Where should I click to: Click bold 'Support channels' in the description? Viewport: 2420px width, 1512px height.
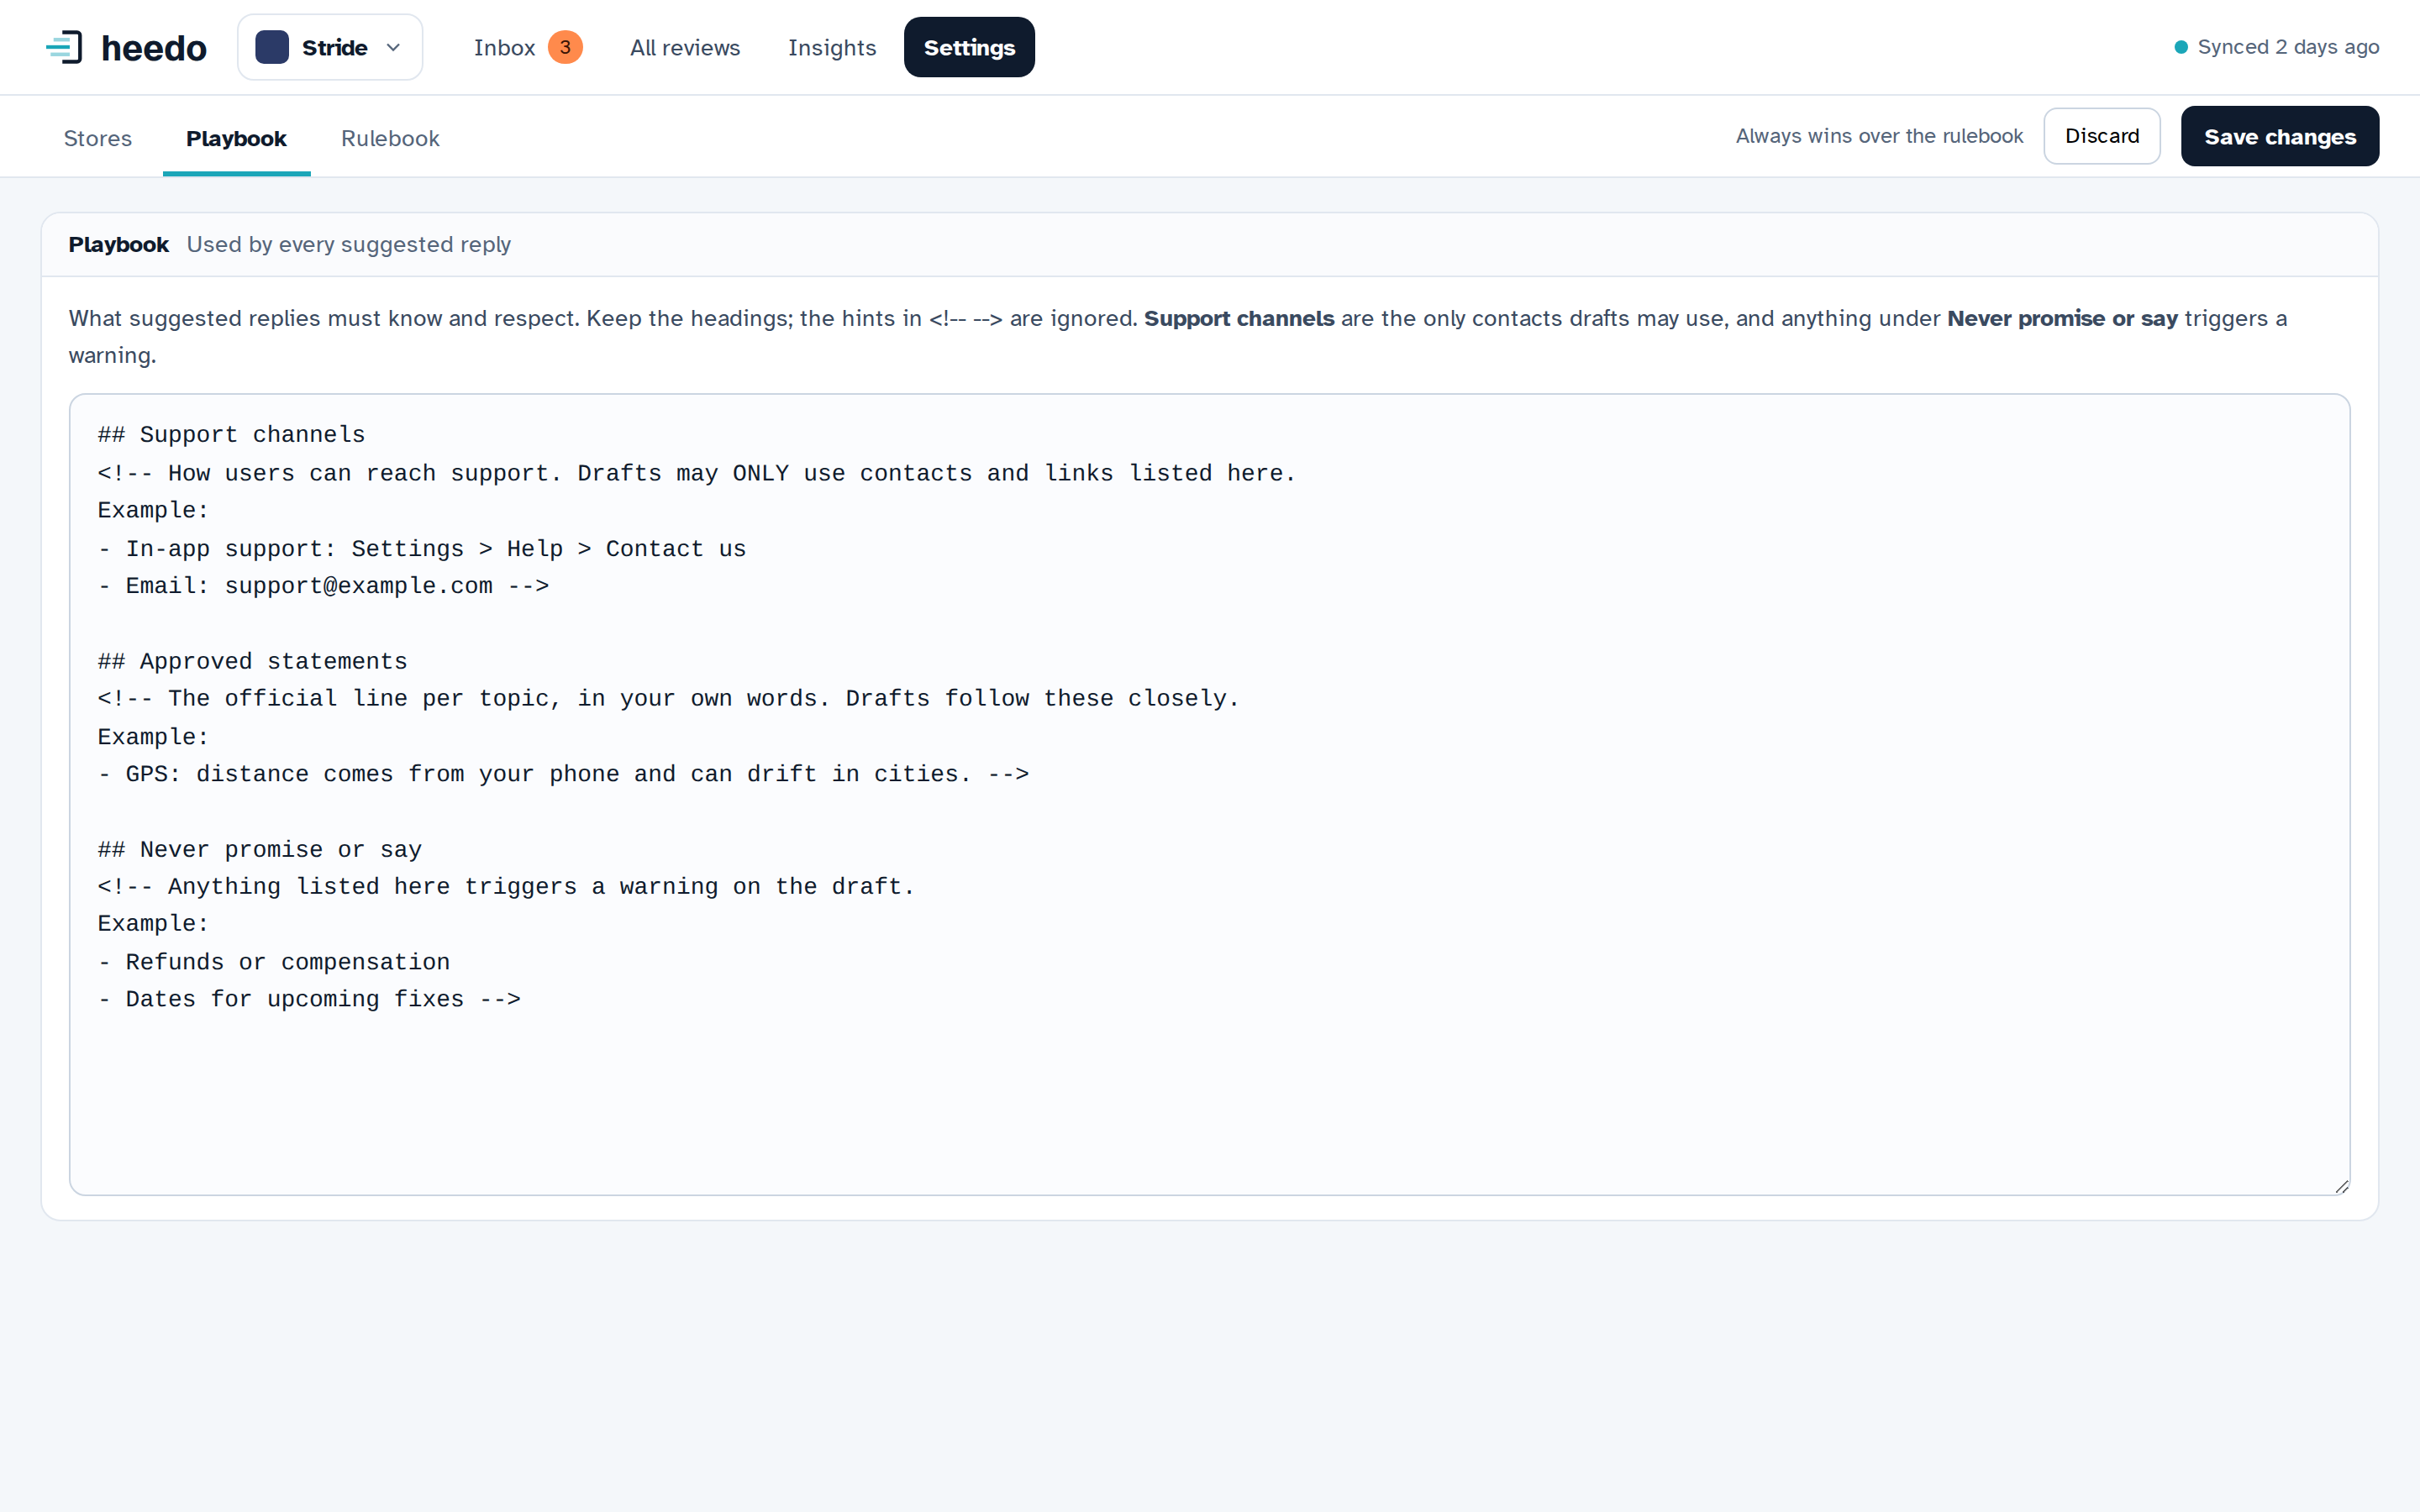pyautogui.click(x=1239, y=318)
